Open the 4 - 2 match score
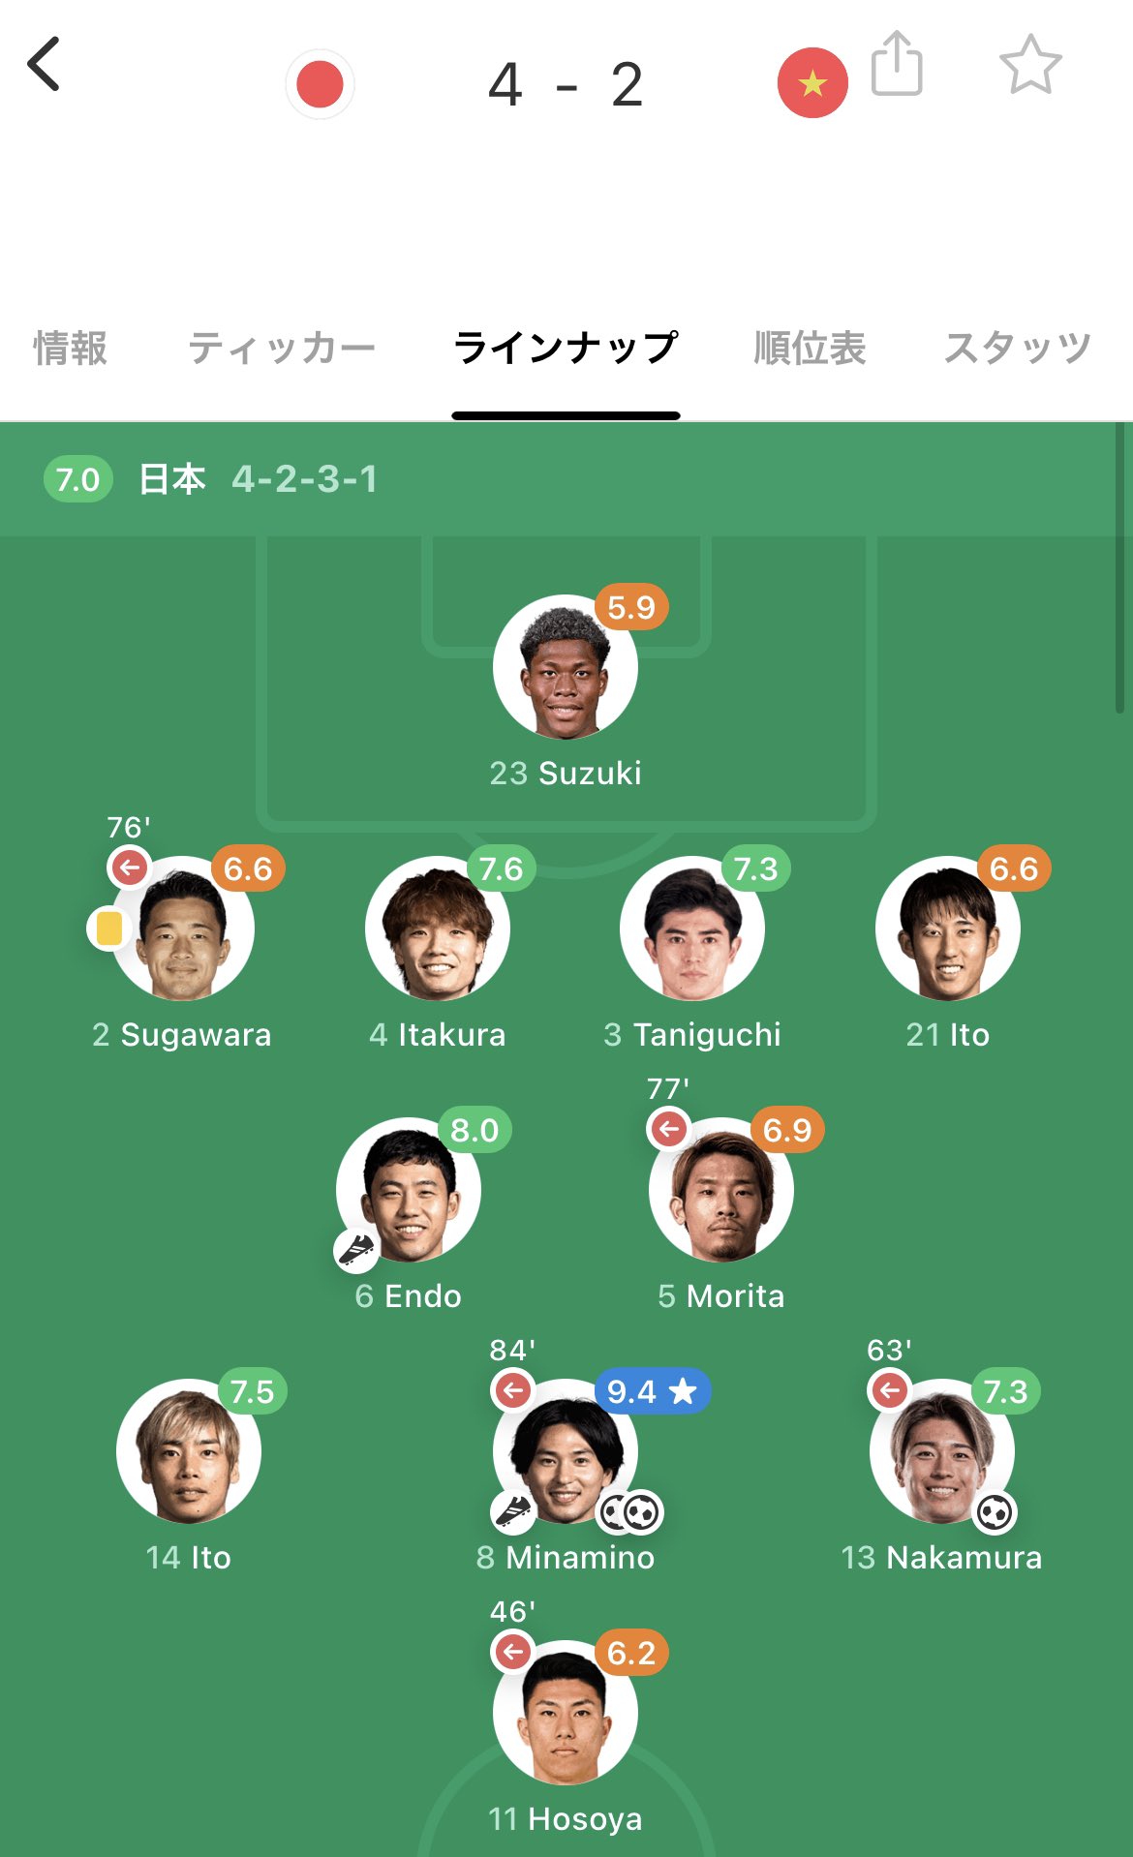The image size is (1133, 1857). 566,85
